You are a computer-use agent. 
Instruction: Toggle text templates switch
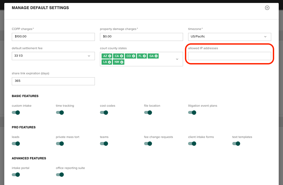point(236,144)
